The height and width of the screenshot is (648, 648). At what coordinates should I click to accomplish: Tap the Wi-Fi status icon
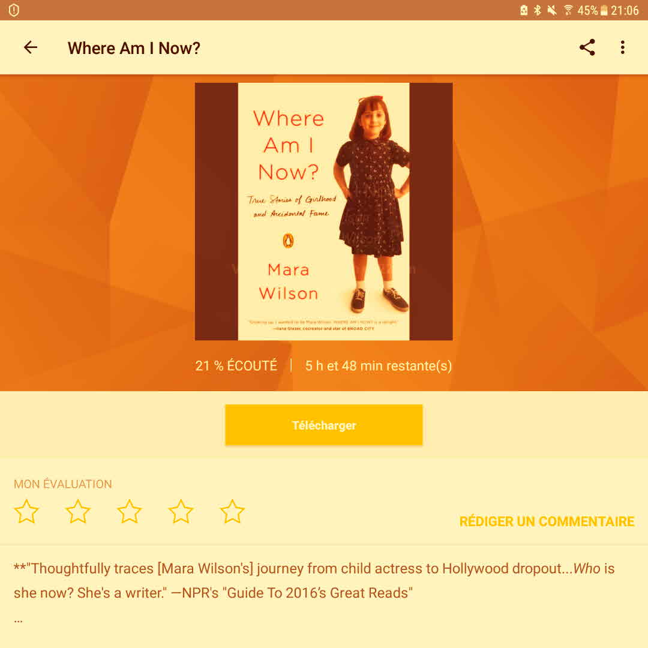(568, 10)
